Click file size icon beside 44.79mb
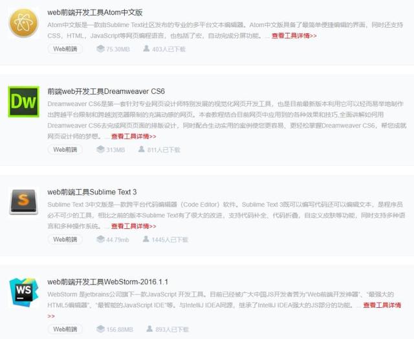Screen dimensions: 414x339 click(100, 239)
